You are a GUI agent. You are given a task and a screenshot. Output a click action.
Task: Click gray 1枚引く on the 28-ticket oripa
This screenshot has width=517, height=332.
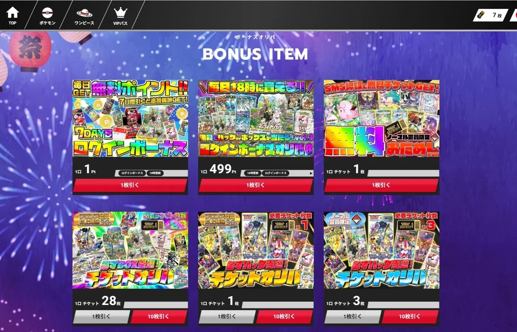[101, 317]
